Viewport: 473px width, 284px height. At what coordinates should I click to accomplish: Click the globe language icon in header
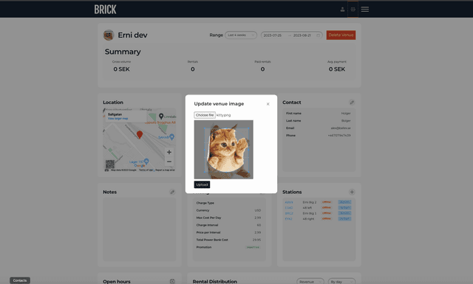pos(353,10)
